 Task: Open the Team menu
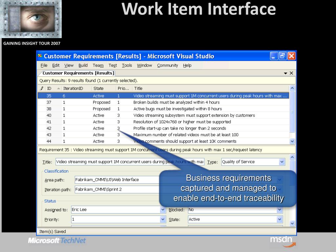click(98, 65)
